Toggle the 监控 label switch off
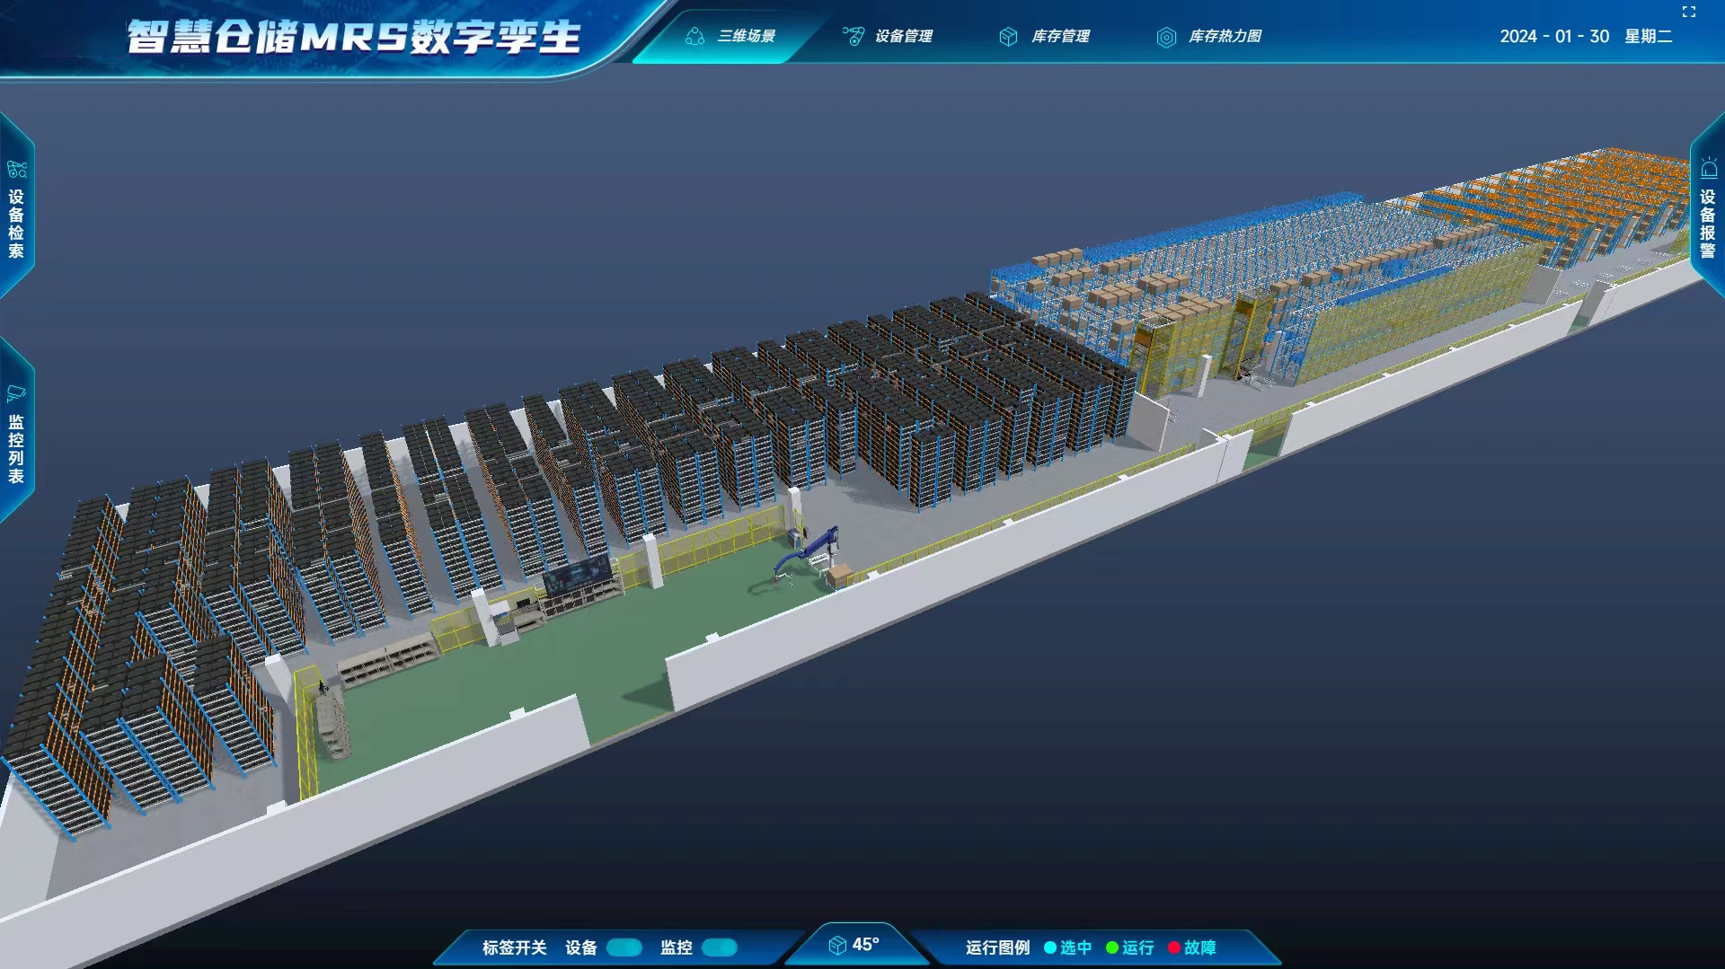Image resolution: width=1725 pixels, height=969 pixels. pos(718,947)
